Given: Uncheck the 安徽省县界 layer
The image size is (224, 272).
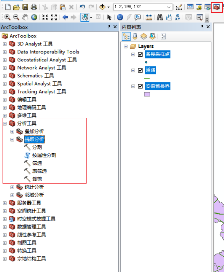Looking at the screenshot, I should [x=140, y=86].
